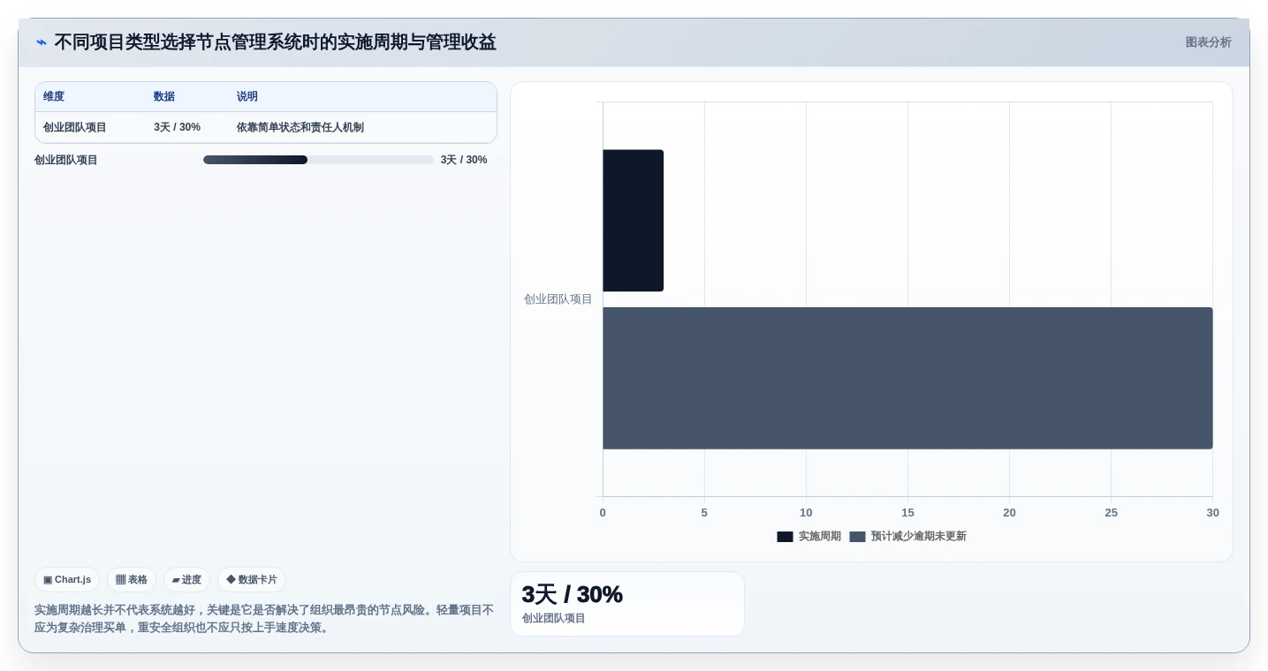Click table cell 创业团队项目
The image size is (1268, 671).
pyautogui.click(x=75, y=128)
